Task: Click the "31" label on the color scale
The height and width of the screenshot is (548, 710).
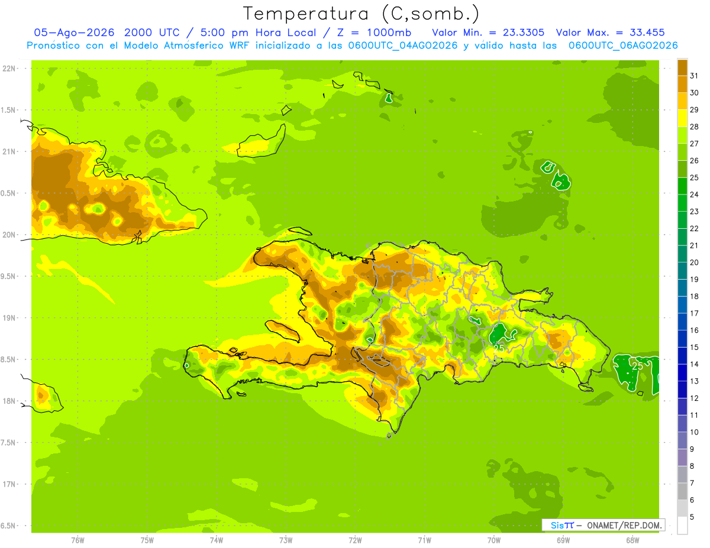Action: (x=695, y=76)
